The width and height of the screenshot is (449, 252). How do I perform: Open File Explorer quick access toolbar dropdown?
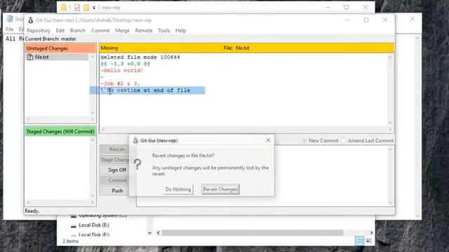pos(94,8)
